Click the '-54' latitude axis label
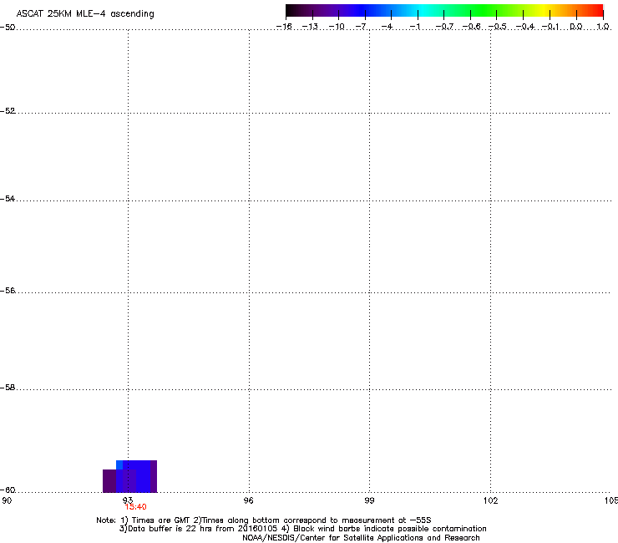Screen dimensions: 618x543 click(x=7, y=199)
